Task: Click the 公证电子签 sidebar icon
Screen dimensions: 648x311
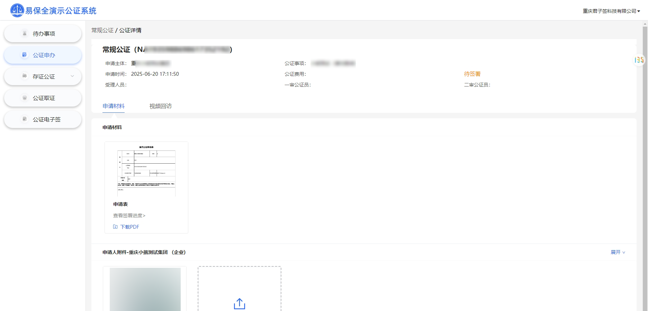Action: [25, 119]
